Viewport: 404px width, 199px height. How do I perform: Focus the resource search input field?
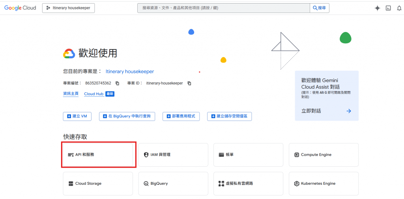(223, 8)
